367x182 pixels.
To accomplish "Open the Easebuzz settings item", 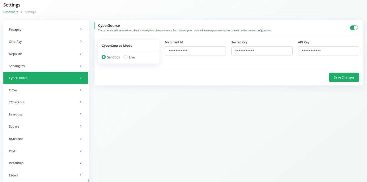I will coord(46,114).
